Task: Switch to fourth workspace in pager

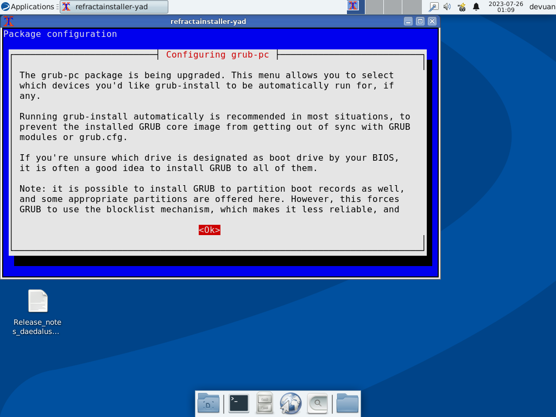Action: (412, 7)
